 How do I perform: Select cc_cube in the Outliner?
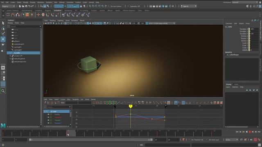click(23, 53)
